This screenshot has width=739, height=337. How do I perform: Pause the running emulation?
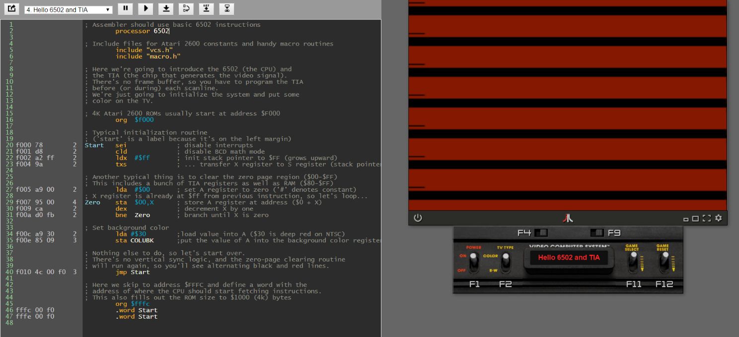(126, 8)
